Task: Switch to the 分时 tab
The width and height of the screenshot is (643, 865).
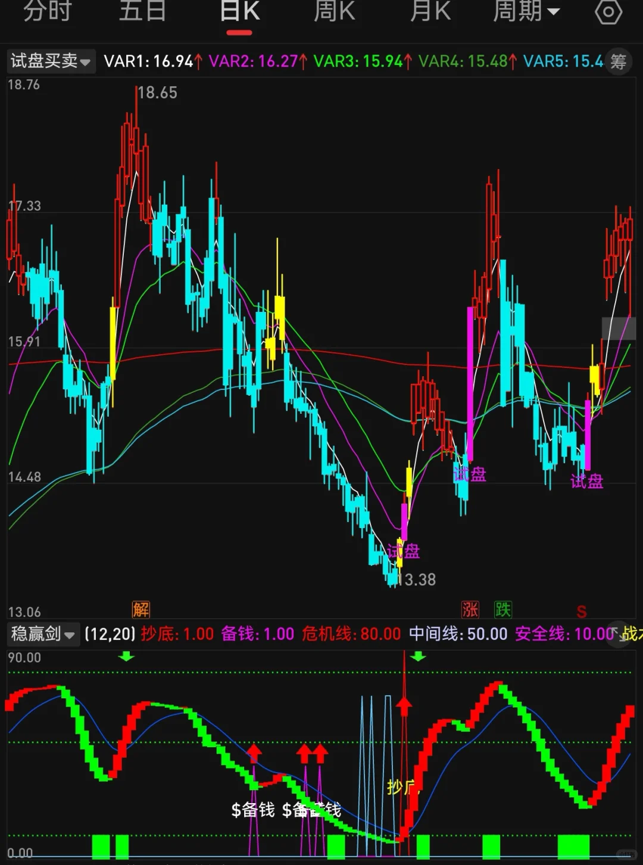Action: click(x=48, y=11)
